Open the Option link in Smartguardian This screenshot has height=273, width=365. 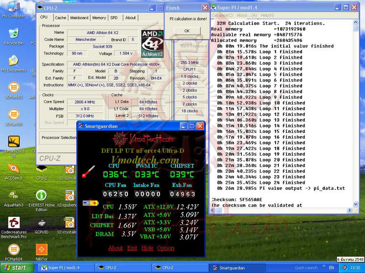(x=166, y=248)
